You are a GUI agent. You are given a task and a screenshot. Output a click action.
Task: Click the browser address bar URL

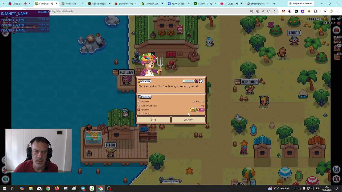pyautogui.click(x=61, y=11)
